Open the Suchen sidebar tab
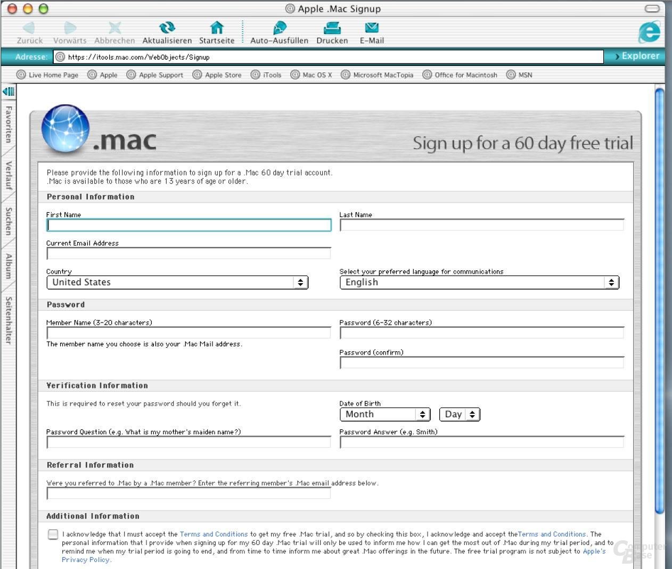The image size is (672, 569). click(x=9, y=221)
